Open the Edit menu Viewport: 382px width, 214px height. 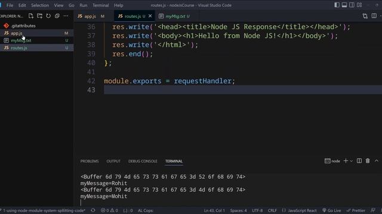click(22, 5)
